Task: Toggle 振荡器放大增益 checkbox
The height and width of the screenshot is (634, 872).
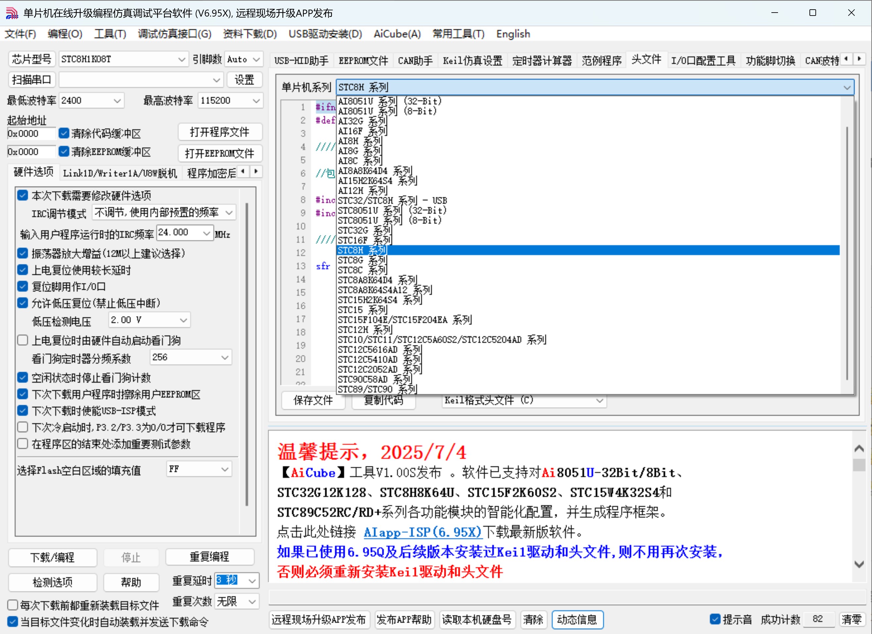Action: tap(23, 253)
